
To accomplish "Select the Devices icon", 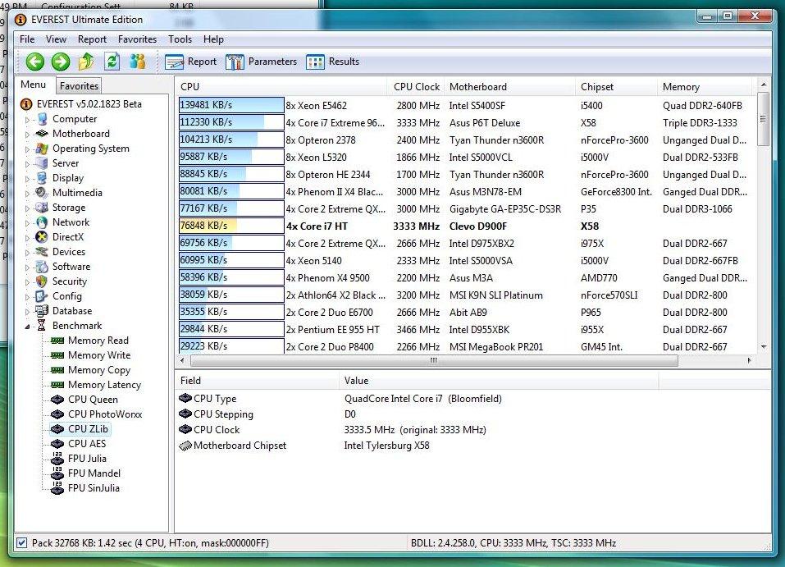I will pyautogui.click(x=42, y=252).
